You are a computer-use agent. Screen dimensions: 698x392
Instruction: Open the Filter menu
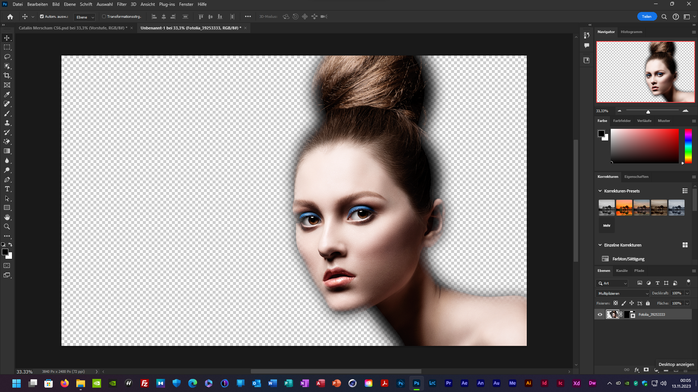tap(121, 4)
